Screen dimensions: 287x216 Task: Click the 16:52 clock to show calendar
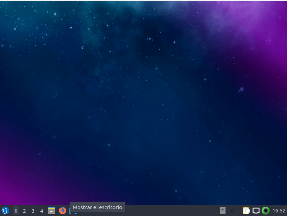pos(279,211)
